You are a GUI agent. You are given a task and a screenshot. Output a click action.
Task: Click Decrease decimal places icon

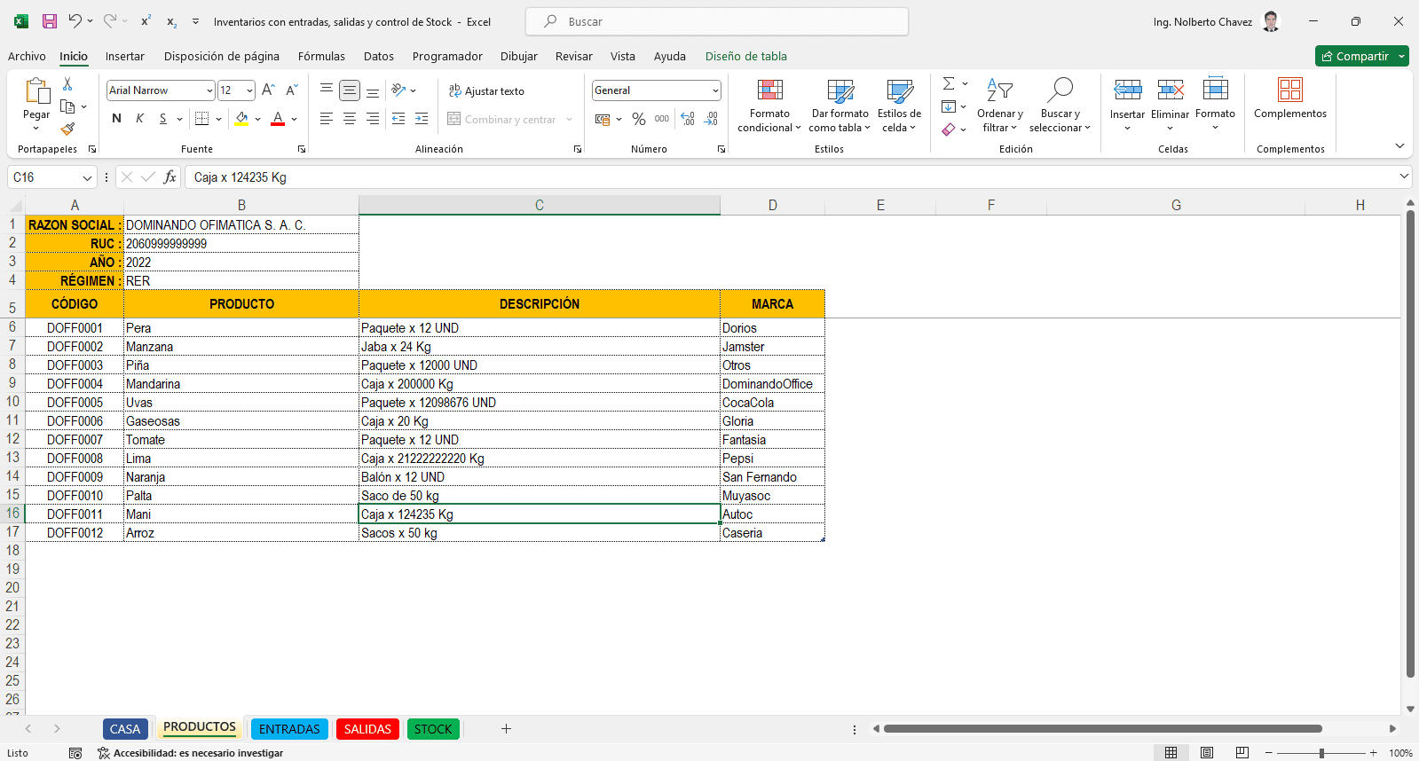(x=711, y=119)
